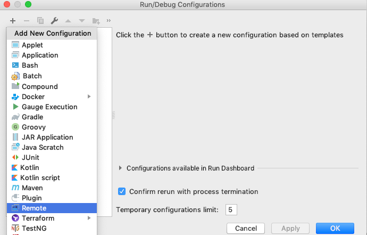Create new folder with toolbar folder icon
The width and height of the screenshot is (367, 235).
click(96, 21)
